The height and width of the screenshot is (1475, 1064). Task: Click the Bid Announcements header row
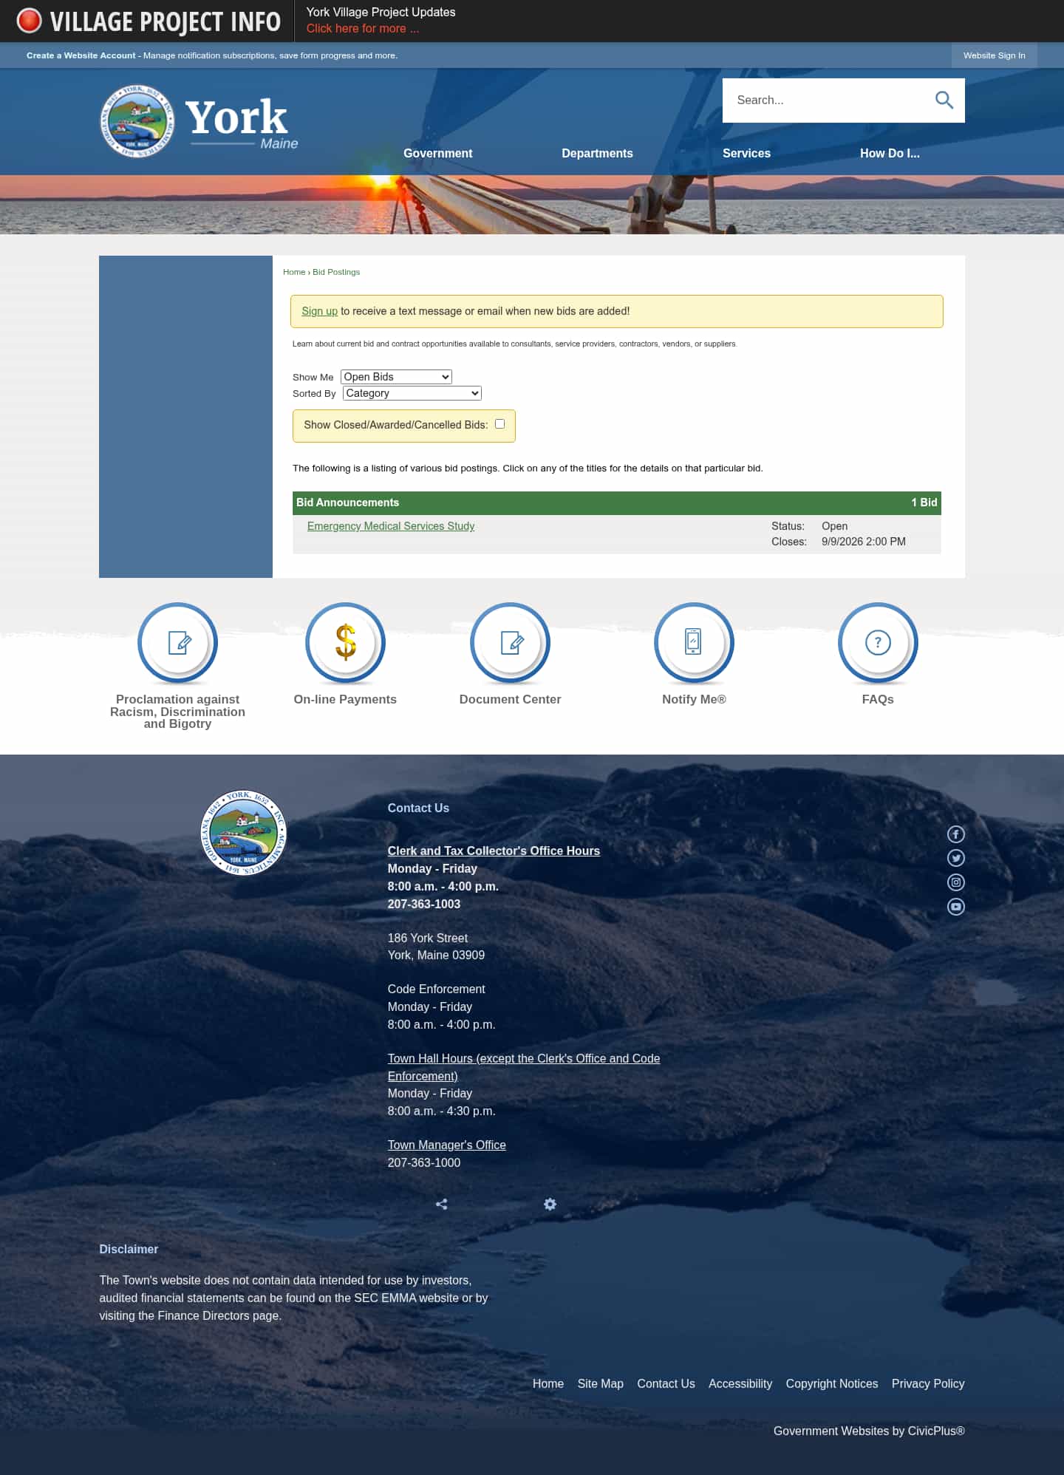[617, 503]
